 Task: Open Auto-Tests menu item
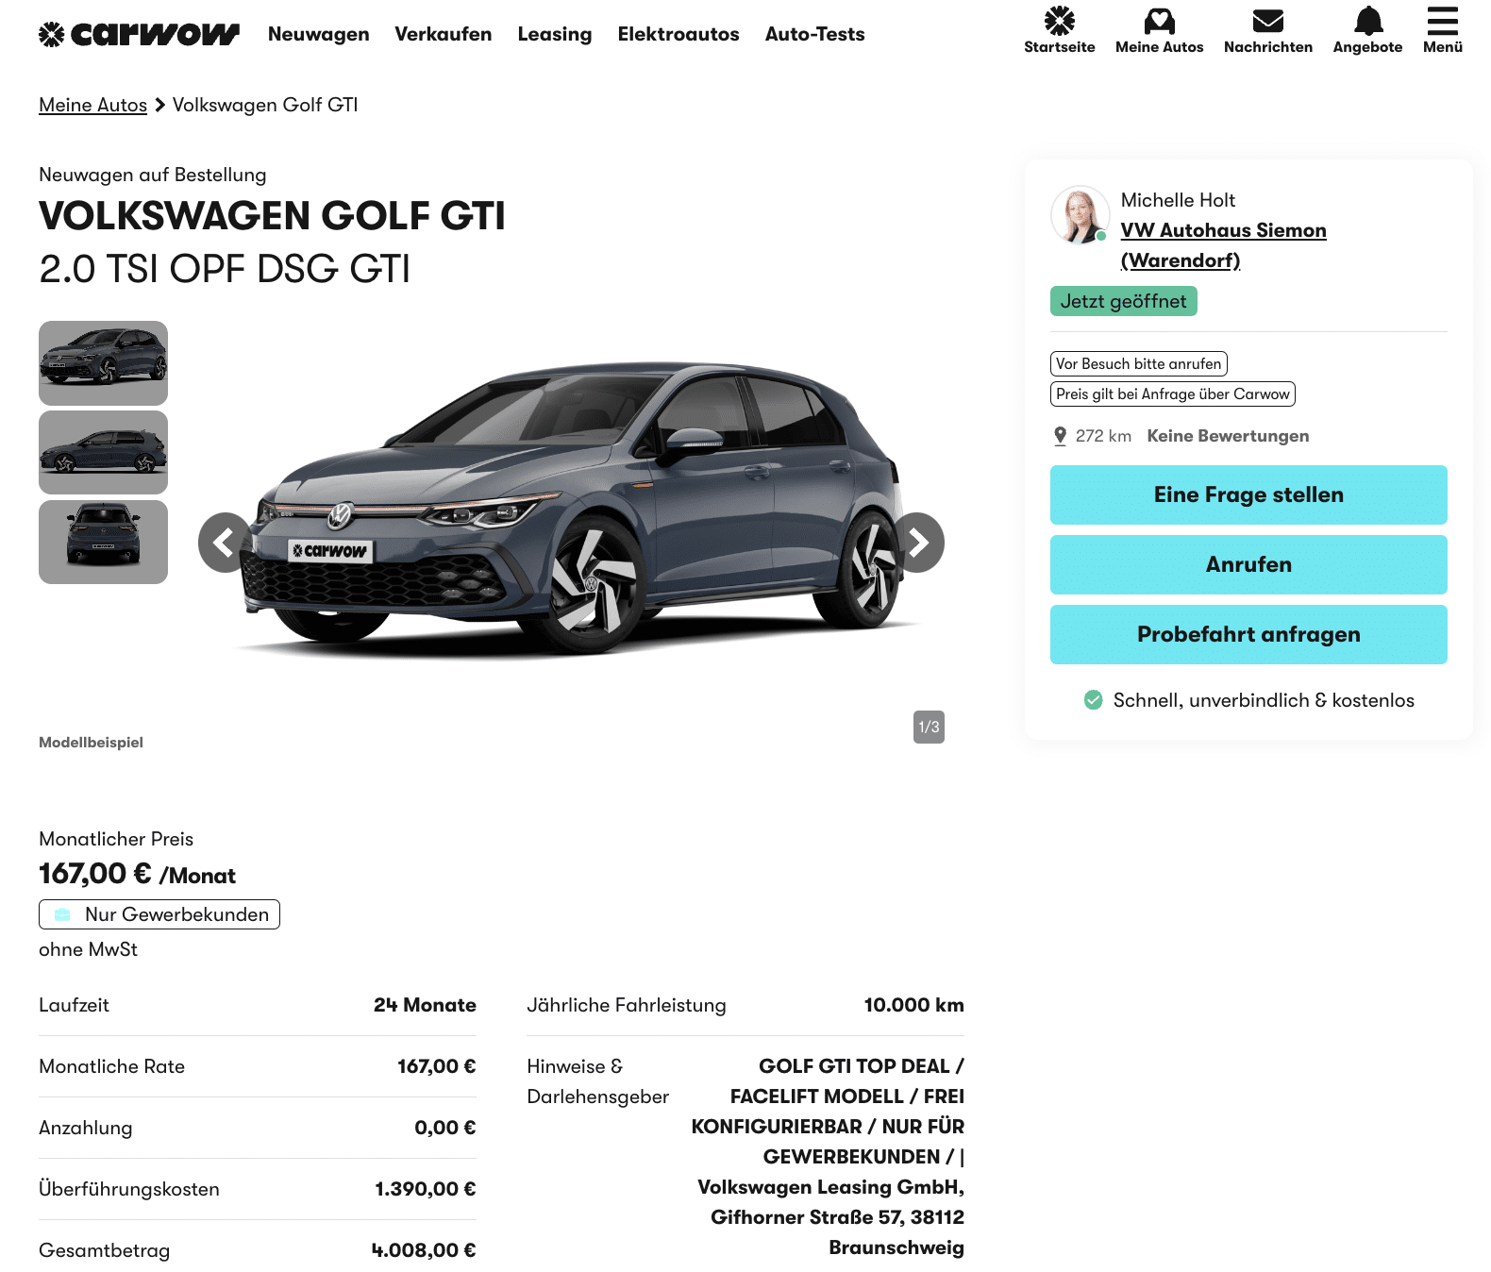[x=814, y=34]
